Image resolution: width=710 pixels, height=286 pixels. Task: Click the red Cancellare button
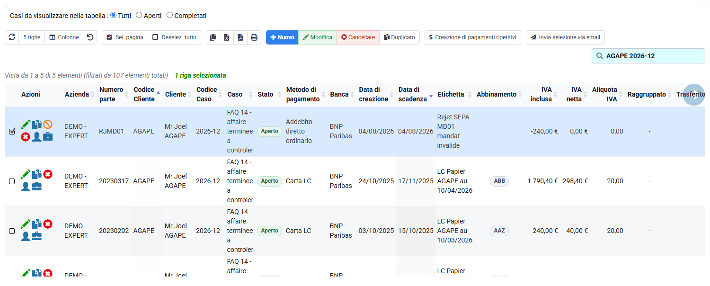[x=358, y=37]
